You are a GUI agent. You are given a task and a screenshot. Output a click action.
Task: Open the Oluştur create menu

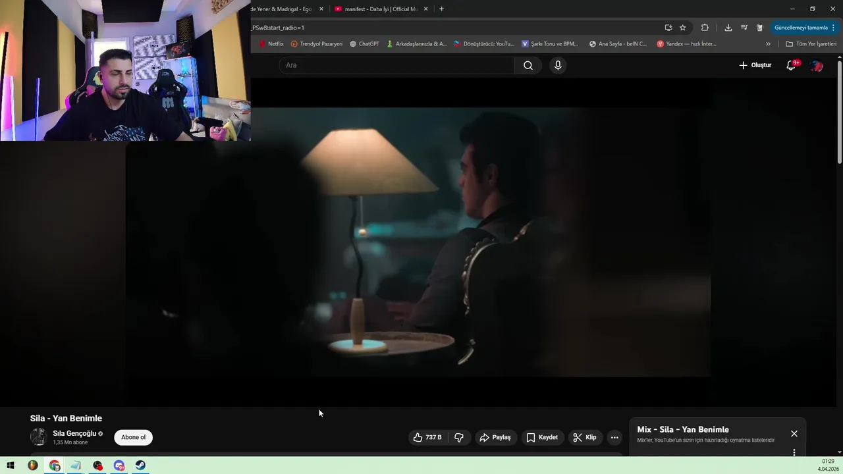(x=755, y=65)
